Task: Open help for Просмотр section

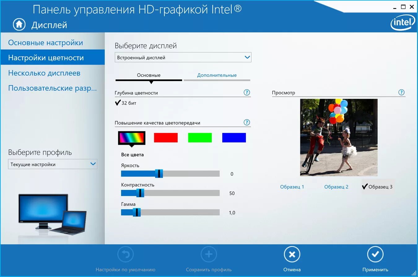Action: click(402, 92)
